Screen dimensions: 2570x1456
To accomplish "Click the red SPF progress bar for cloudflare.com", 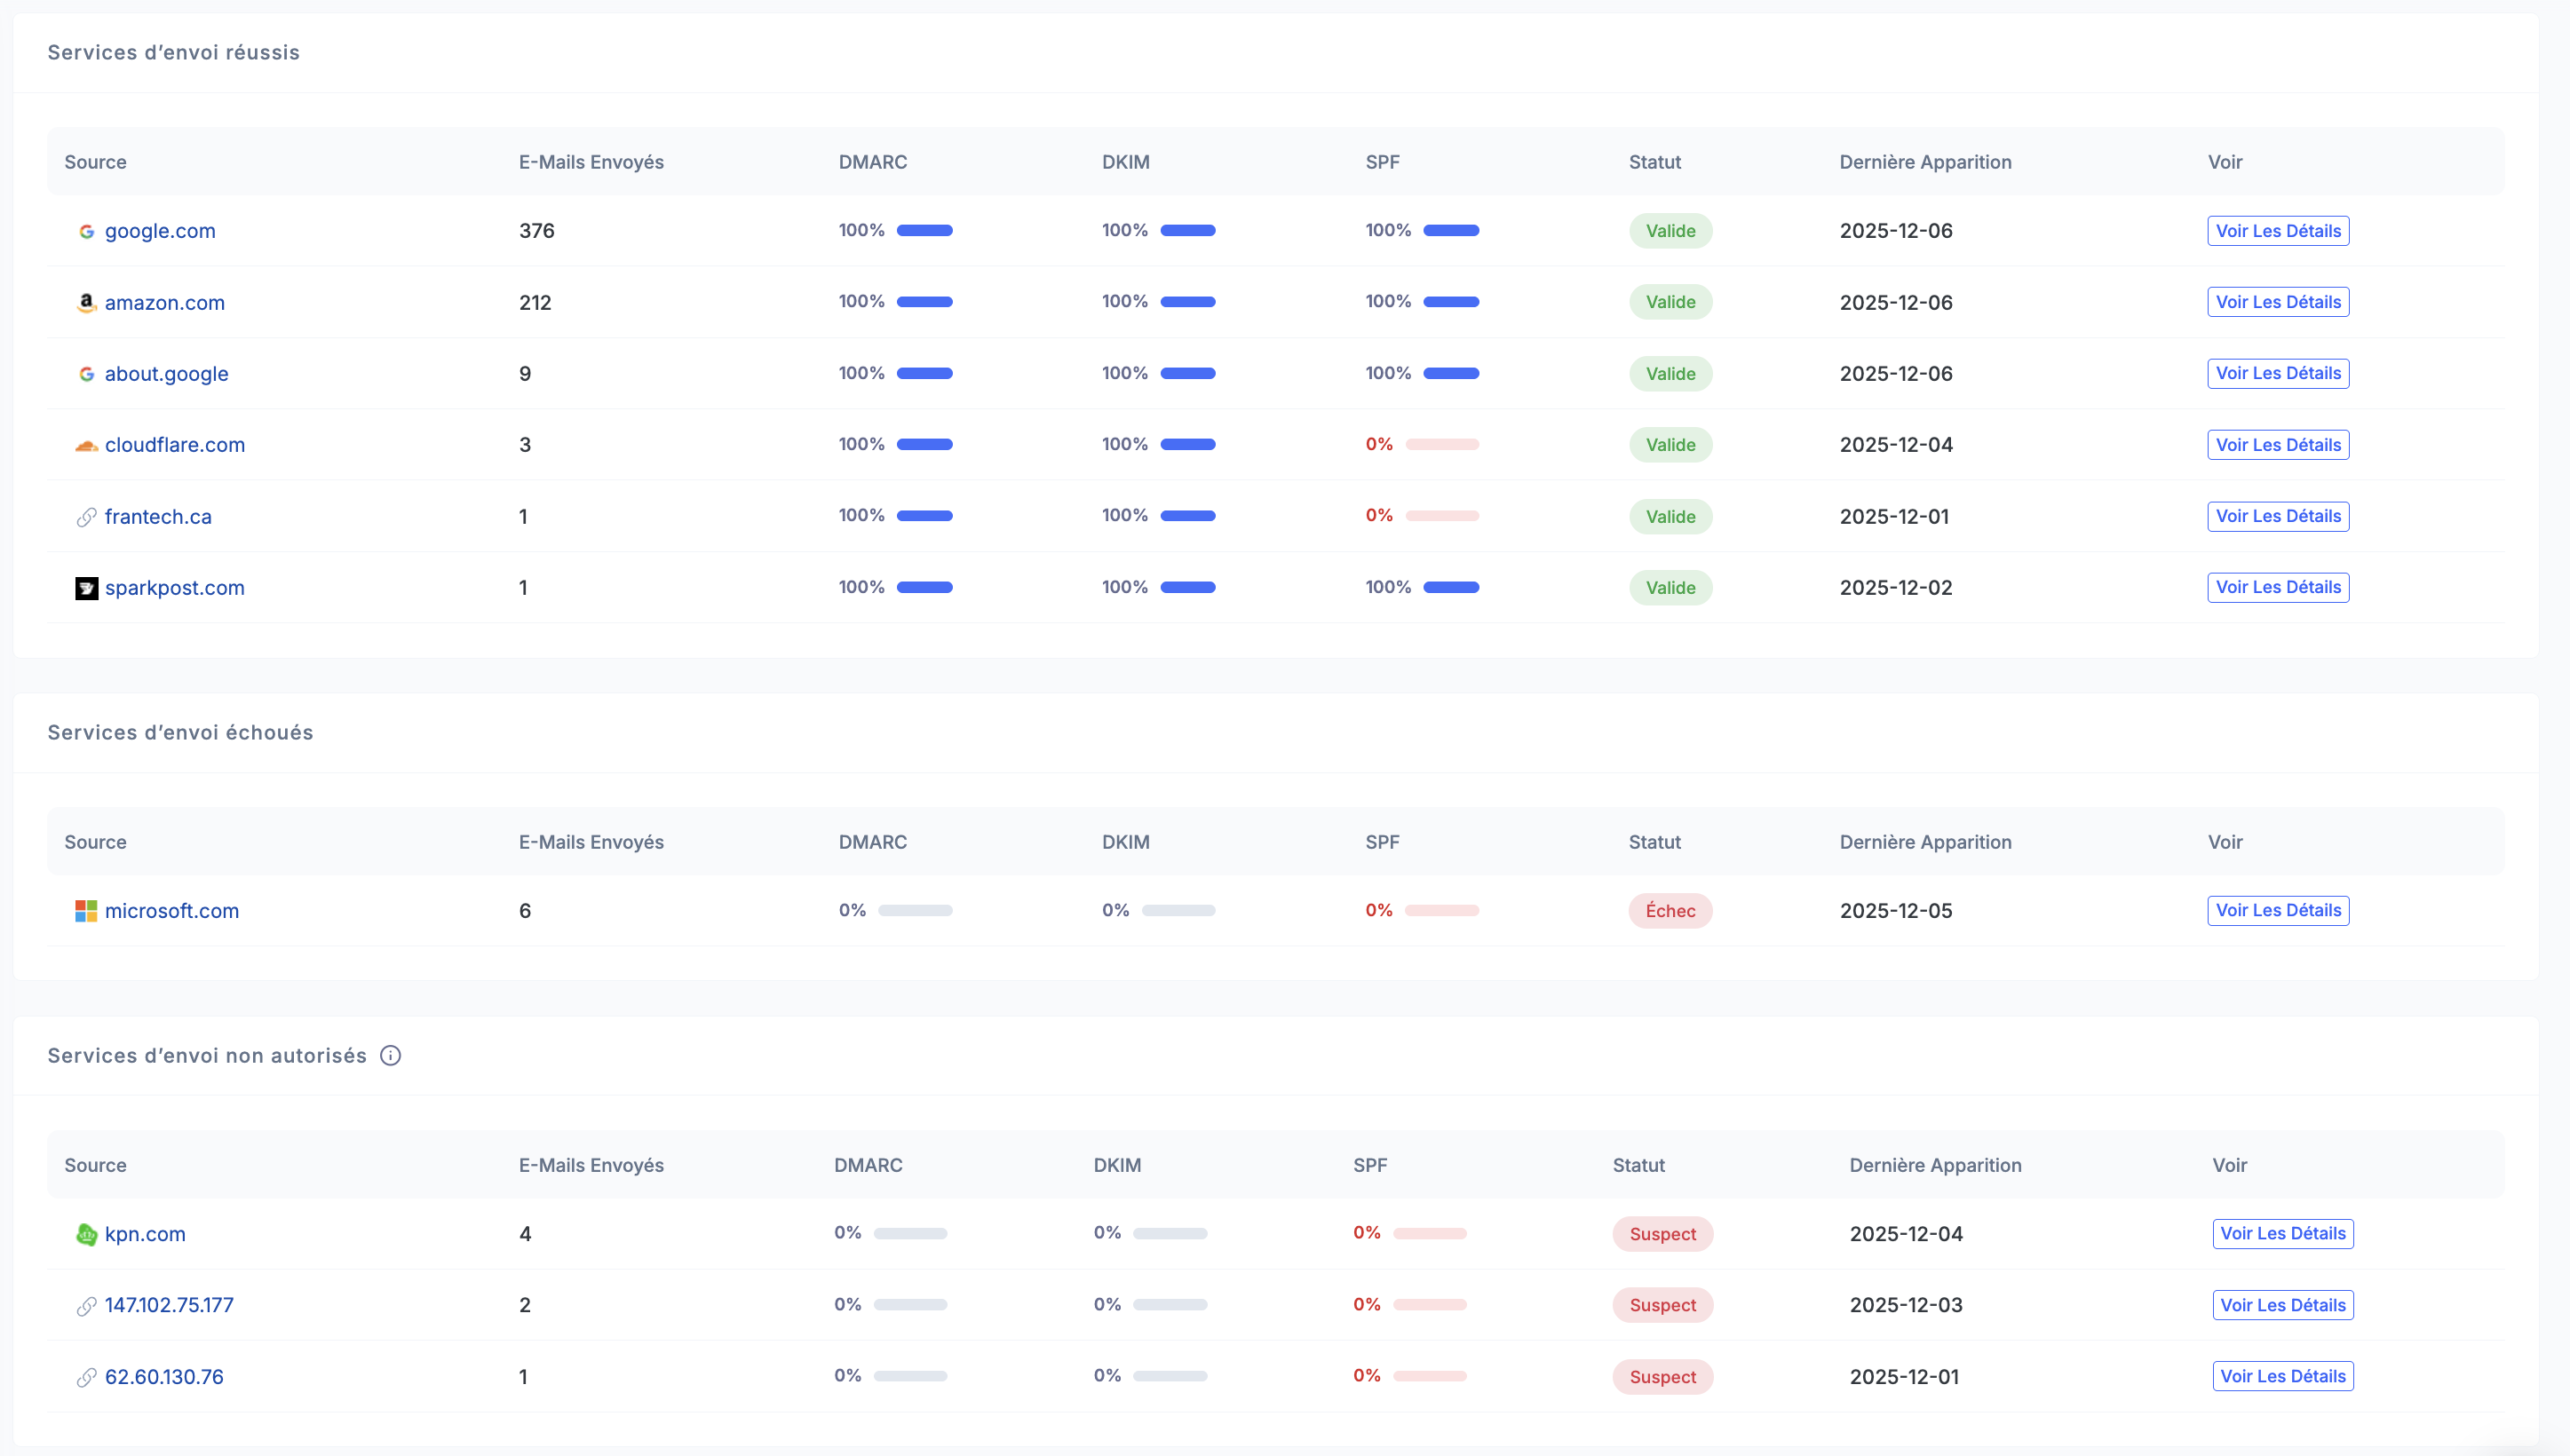I will (1442, 445).
